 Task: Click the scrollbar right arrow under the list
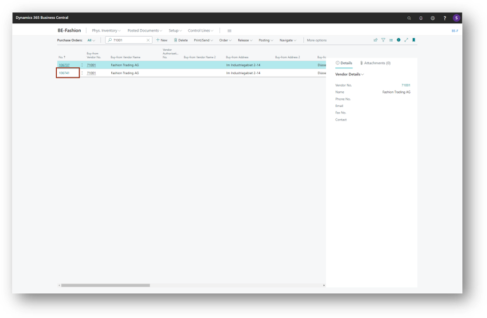324,285
